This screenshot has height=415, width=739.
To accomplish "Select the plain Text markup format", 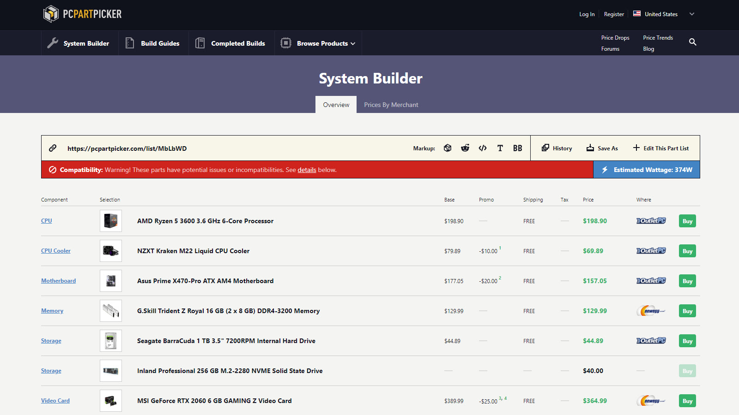I will [x=500, y=148].
